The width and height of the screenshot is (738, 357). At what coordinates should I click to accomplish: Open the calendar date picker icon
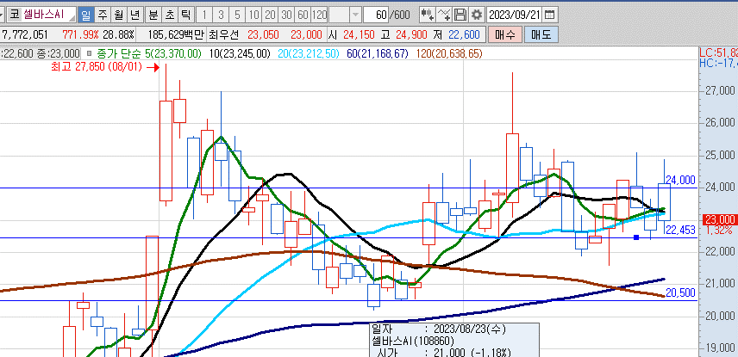(549, 15)
